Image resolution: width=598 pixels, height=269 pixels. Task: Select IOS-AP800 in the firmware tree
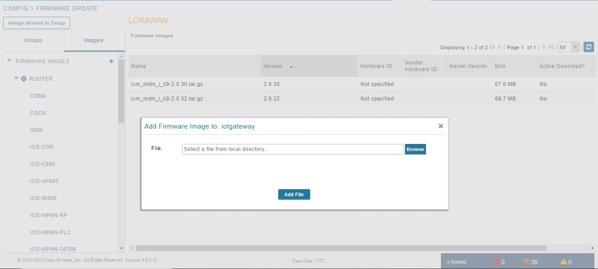point(44,181)
